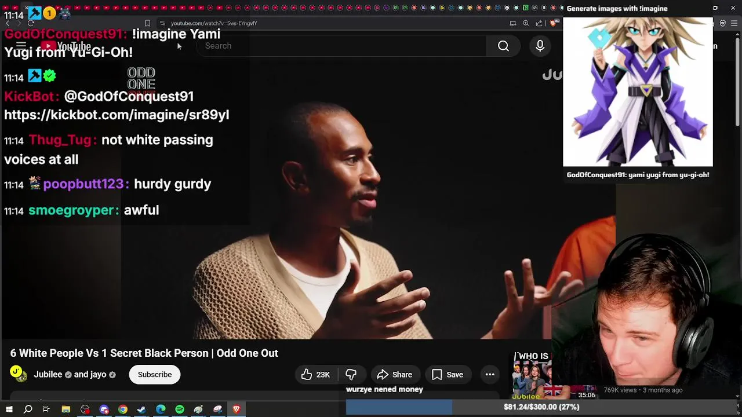Click the YouTube search magnifier button
This screenshot has width=742, height=417.
[503, 46]
